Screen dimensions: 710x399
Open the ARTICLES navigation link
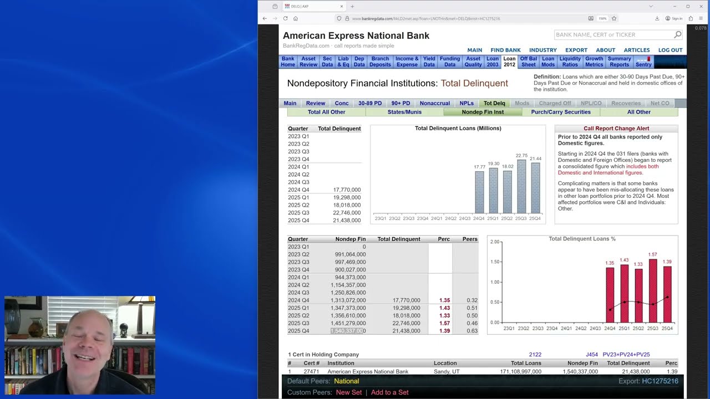pyautogui.click(x=637, y=50)
